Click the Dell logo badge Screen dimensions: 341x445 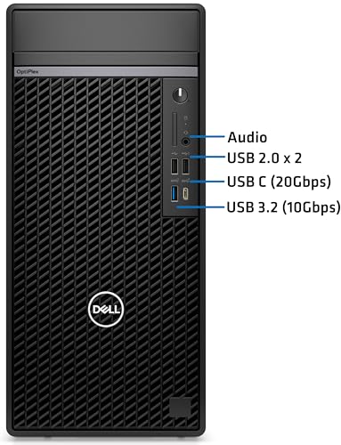point(106,309)
